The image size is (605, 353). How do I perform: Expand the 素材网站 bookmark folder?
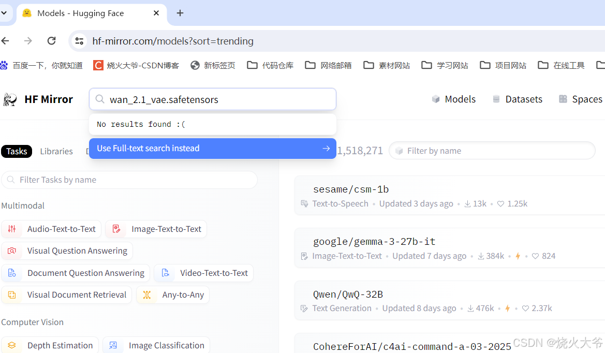387,66
